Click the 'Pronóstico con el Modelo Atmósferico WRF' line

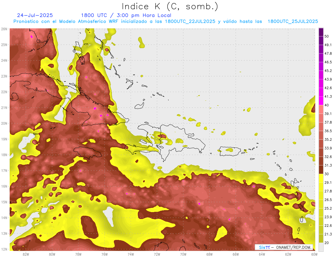166,21
